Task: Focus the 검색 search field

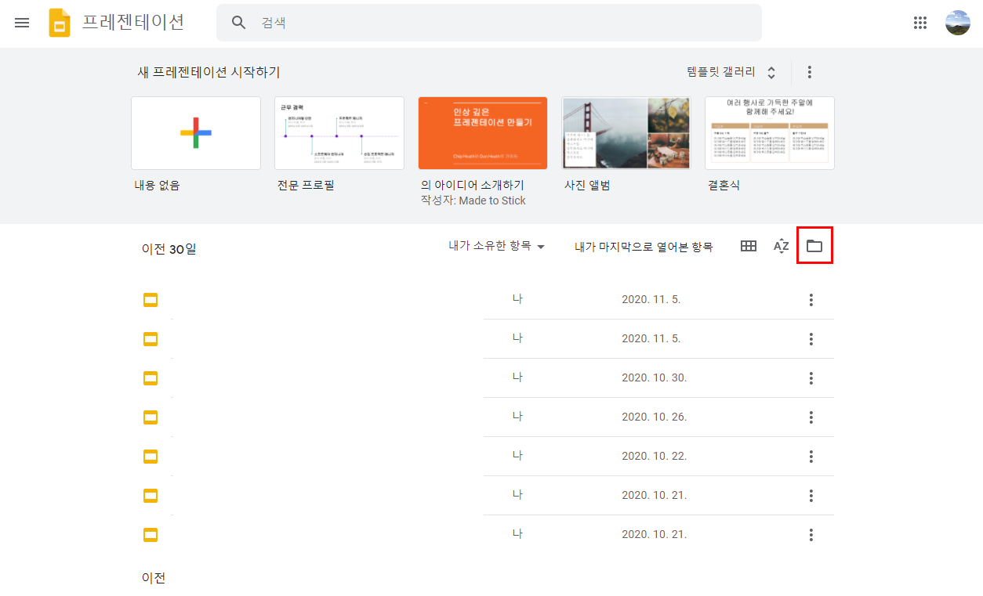Action: coord(489,23)
